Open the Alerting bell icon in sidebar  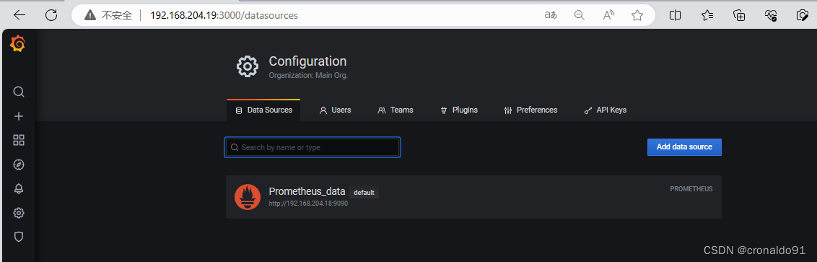click(19, 188)
